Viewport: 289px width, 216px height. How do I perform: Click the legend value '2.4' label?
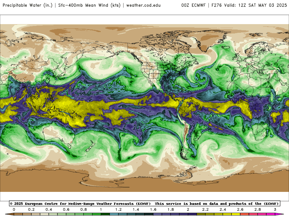tap(223, 210)
